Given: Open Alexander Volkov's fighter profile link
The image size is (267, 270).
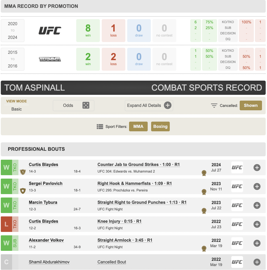Looking at the screenshot, I should [x=46, y=240].
